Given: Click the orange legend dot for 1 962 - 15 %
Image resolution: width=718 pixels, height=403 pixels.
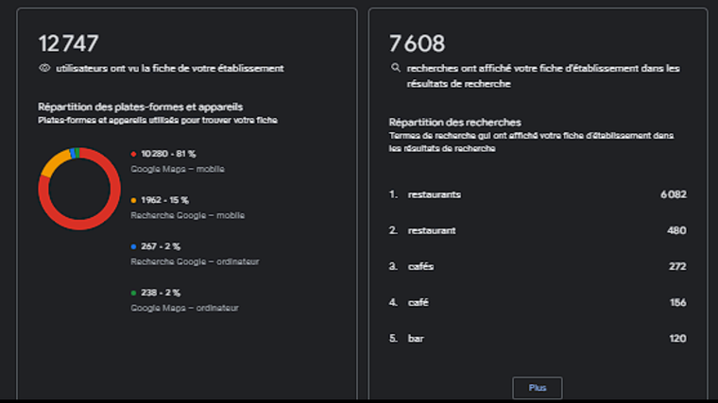Looking at the screenshot, I should (x=134, y=199).
